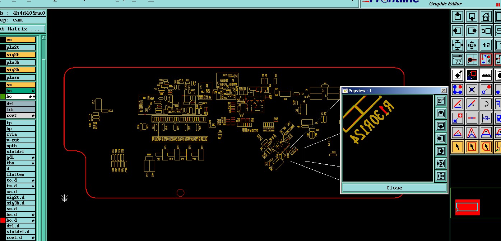Click up arrow of layer list scrollbar
501x241 pixels.
(x=44, y=38)
